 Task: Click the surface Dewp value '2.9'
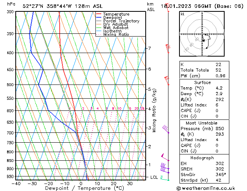[x=219, y=94]
